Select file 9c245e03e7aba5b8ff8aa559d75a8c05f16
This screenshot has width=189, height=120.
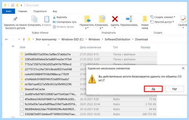pos(51,104)
